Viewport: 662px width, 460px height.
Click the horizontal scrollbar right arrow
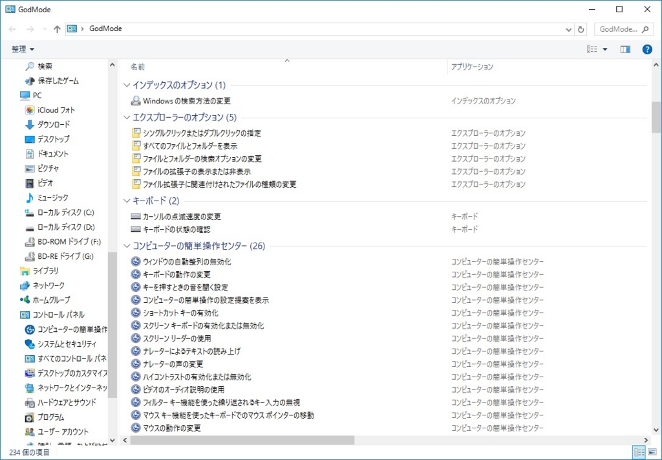(646, 440)
